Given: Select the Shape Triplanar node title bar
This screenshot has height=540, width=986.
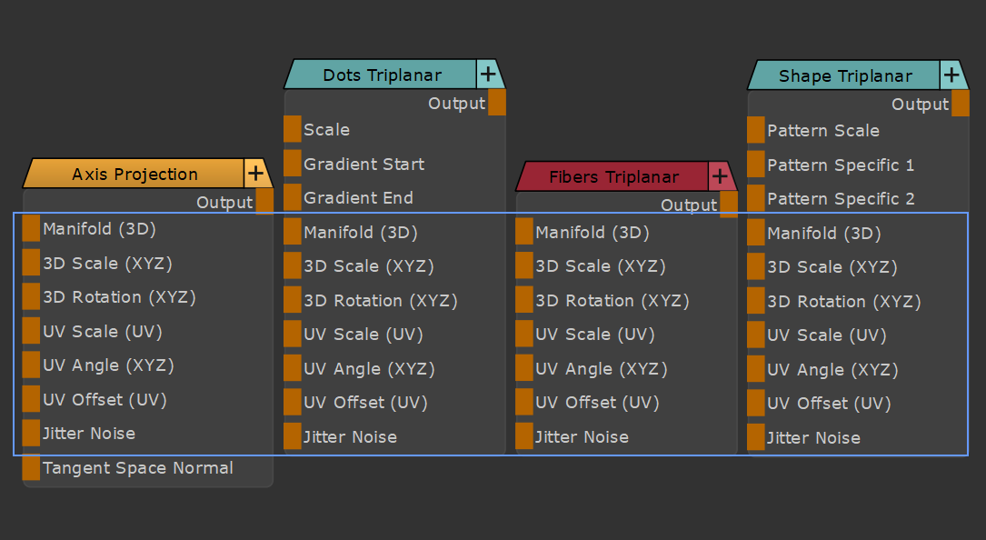Looking at the screenshot, I should tap(845, 75).
